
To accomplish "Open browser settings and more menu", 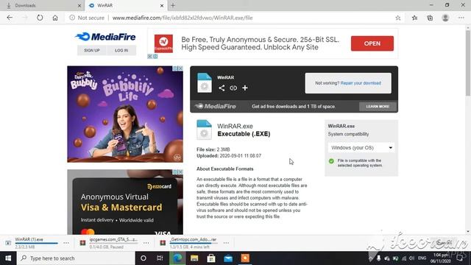I will pyautogui.click(x=461, y=18).
